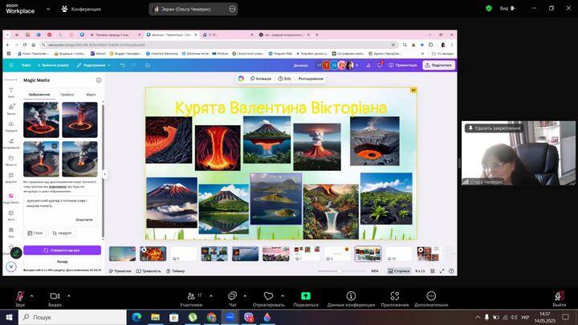Open the Стилі style selector
578x325 pixels.
35,233
